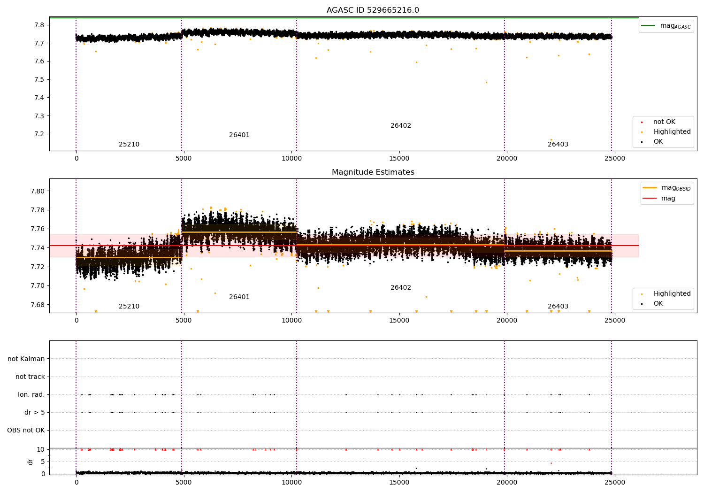Click the 7.68 tick on middle plot y-axis
Image resolution: width=704 pixels, height=493 pixels.
click(x=38, y=305)
